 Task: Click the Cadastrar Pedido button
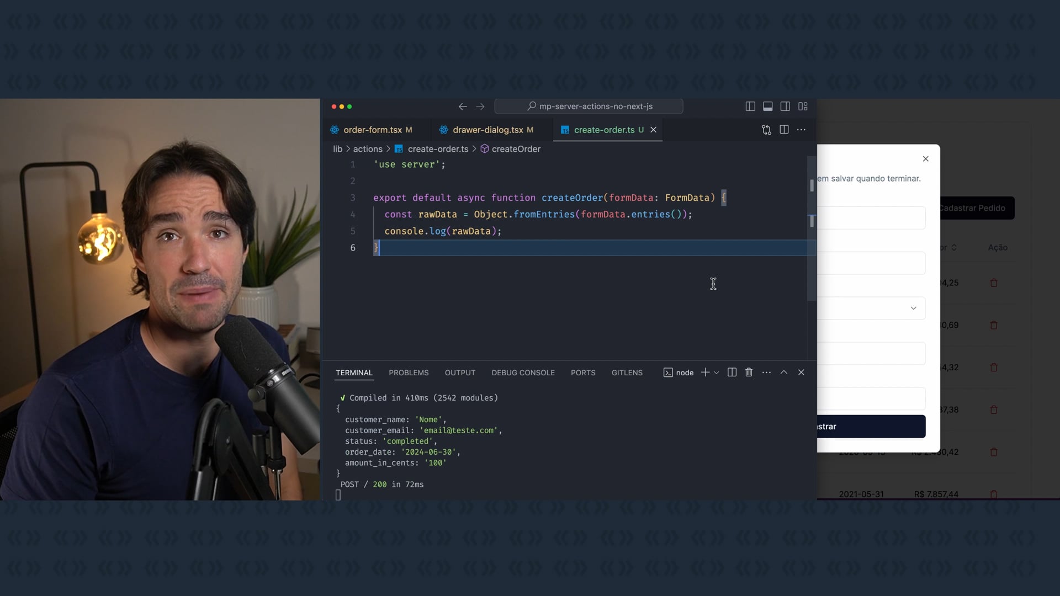point(975,208)
